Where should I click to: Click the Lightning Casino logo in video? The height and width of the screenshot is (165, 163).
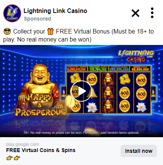click(136, 56)
